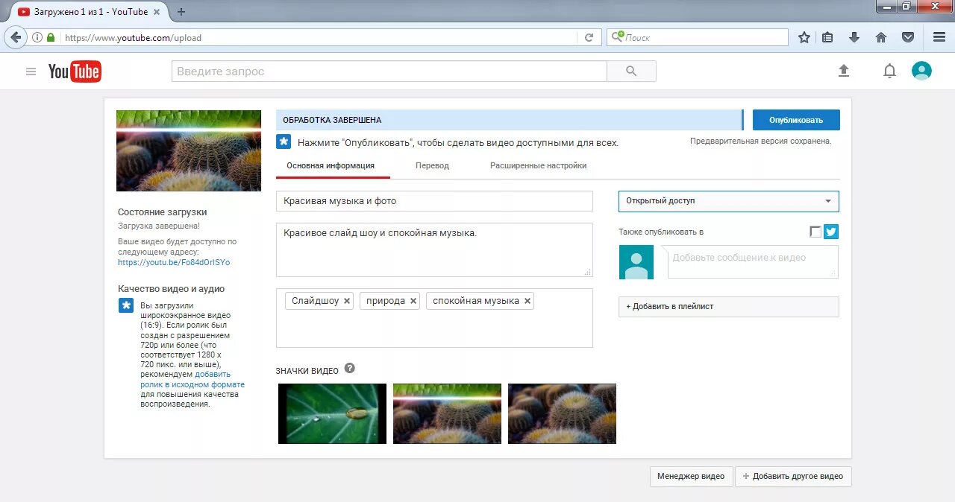Viewport: 955px width, 502px height.
Task: Click the Pocket icon in toolbar
Action: pos(908,37)
